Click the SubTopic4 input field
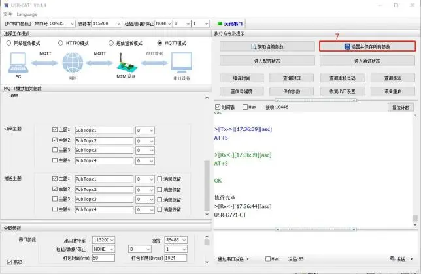This screenshot has width=421, height=274. tap(104, 160)
